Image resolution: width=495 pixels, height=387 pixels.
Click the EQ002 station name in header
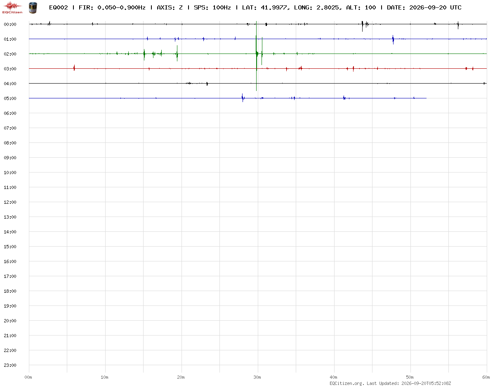pos(58,7)
